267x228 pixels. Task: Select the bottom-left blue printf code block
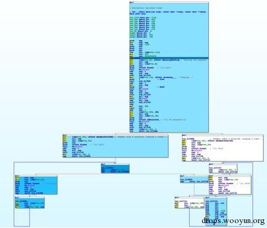[x=36, y=185]
